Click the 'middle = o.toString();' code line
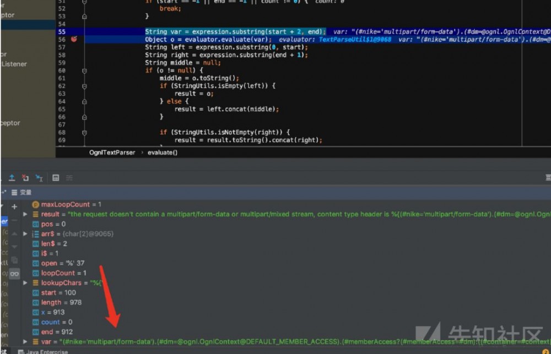This screenshot has height=354, width=551. click(199, 78)
